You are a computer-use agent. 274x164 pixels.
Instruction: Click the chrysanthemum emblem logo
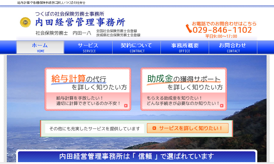(25, 22)
